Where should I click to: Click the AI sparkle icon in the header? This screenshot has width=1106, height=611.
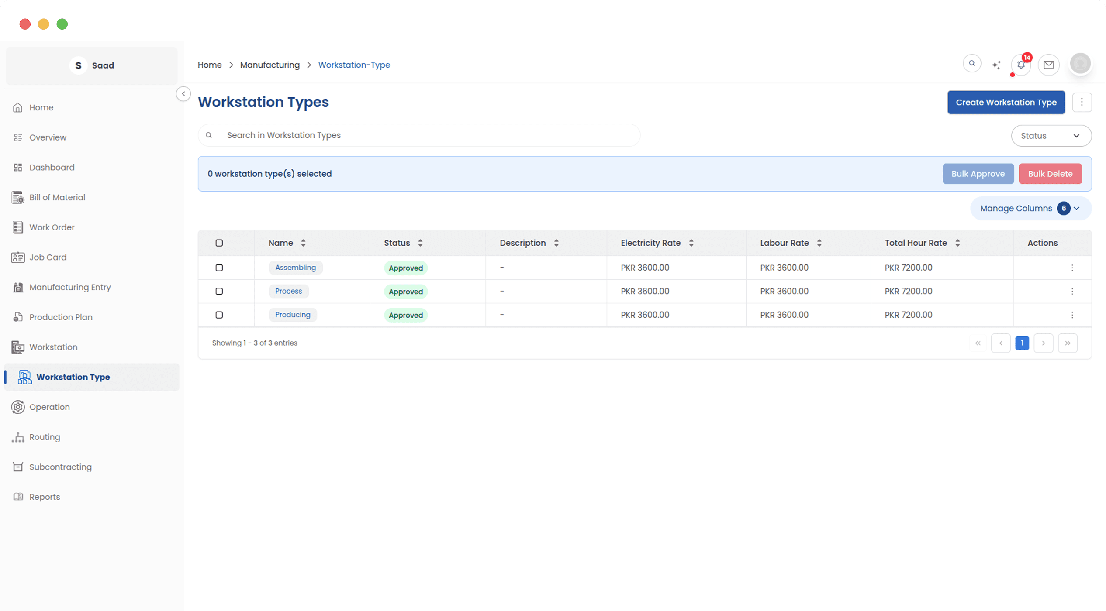(x=996, y=64)
